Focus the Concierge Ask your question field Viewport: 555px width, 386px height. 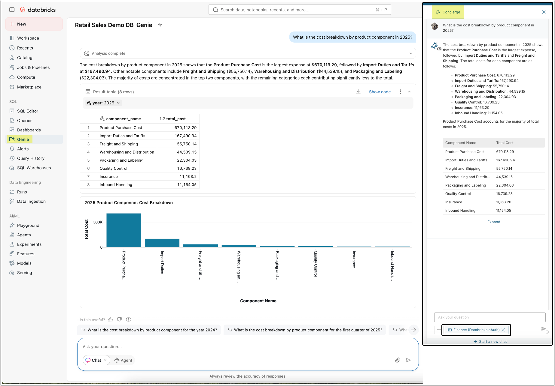point(489,317)
